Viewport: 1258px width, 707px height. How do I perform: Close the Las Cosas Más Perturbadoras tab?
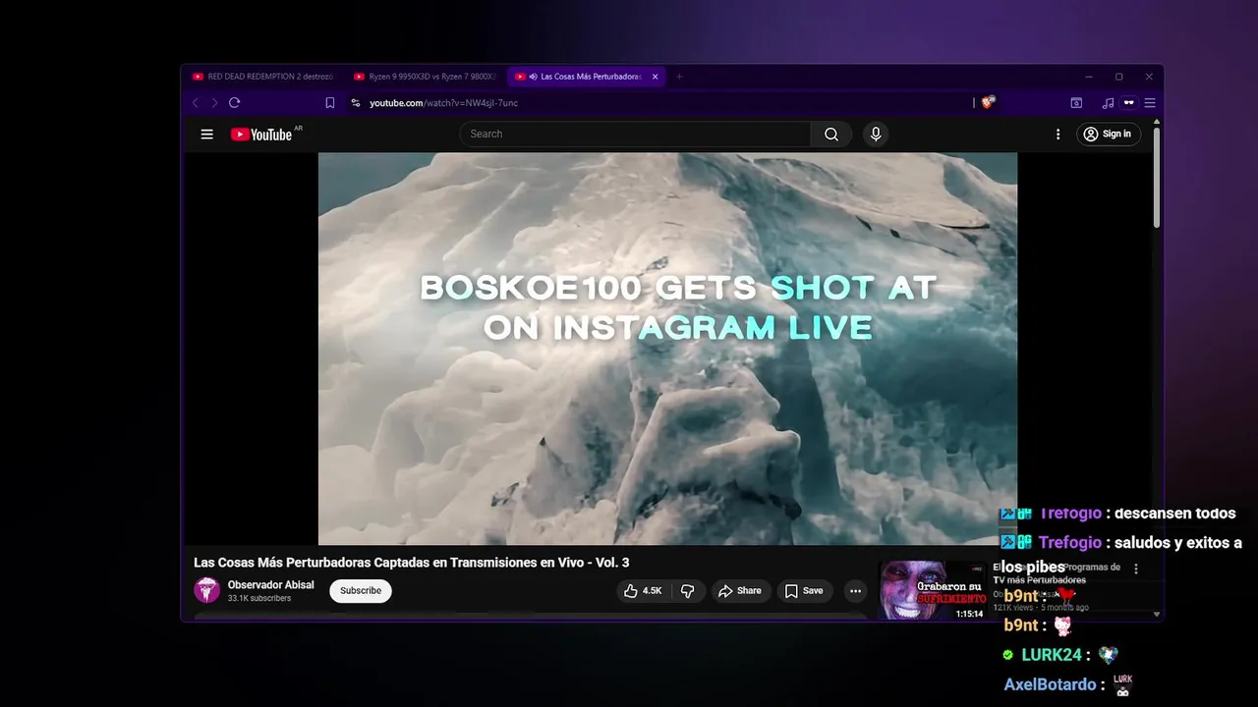coord(656,77)
